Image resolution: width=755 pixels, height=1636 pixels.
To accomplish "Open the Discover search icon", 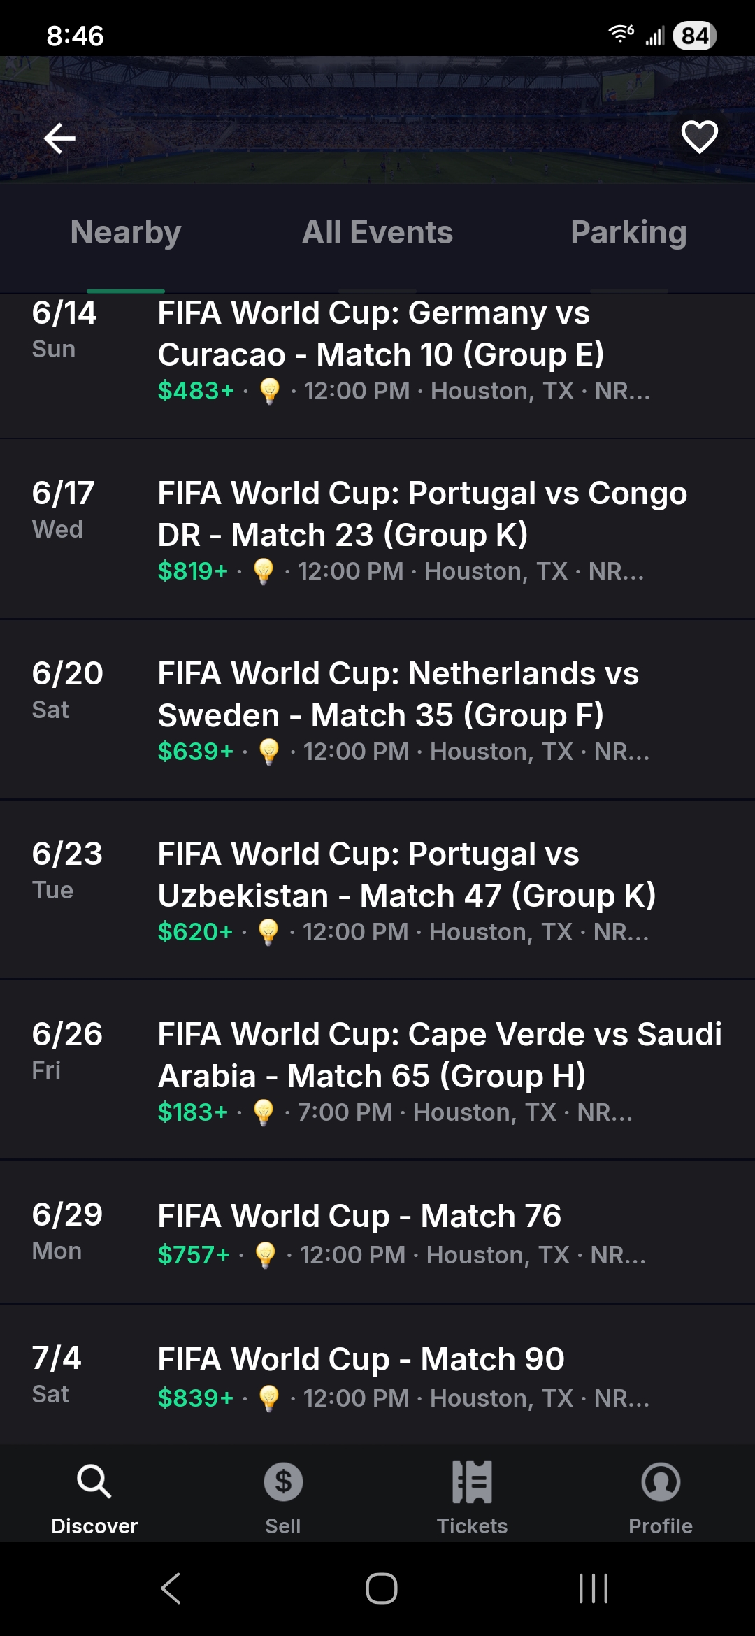I will [x=94, y=1481].
